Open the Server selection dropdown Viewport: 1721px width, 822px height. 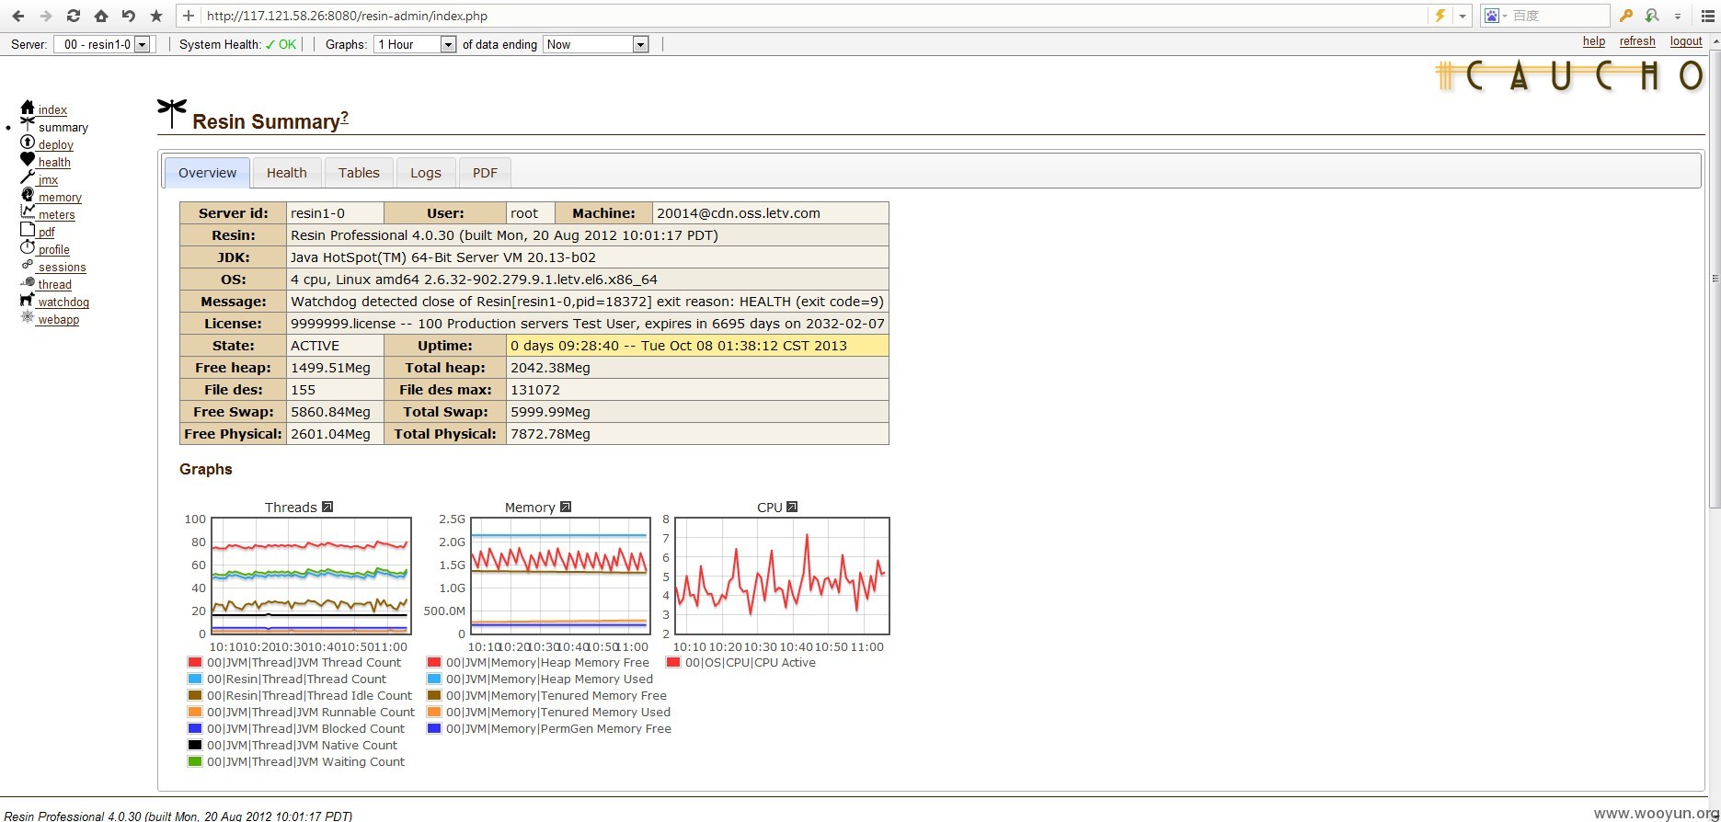pyautogui.click(x=103, y=44)
